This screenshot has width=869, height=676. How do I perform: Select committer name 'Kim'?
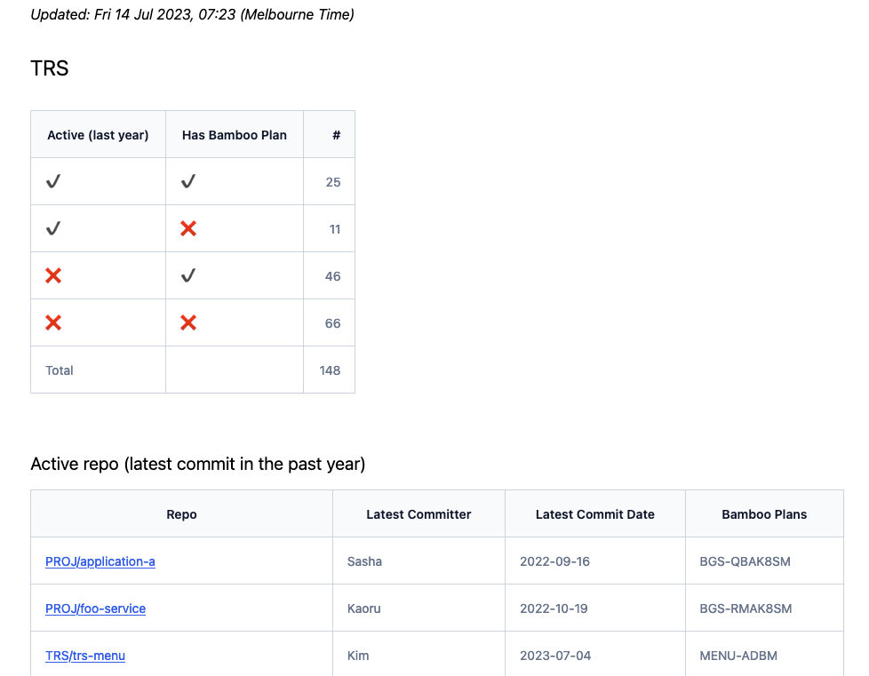[358, 656]
